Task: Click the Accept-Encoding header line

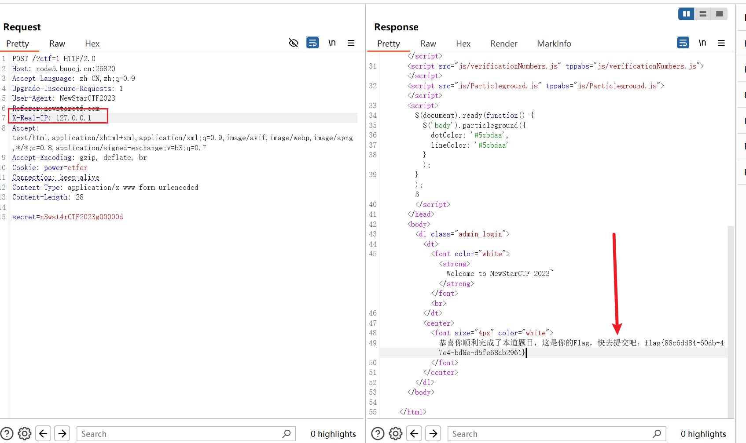Action: (x=80, y=157)
